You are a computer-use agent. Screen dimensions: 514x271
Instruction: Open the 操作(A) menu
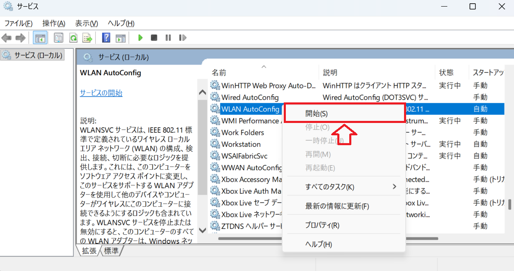point(54,23)
